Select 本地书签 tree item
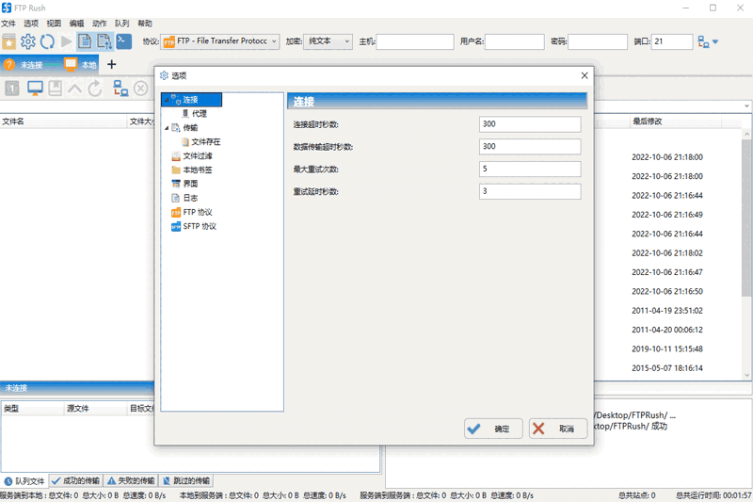The width and height of the screenshot is (753, 502). click(198, 170)
